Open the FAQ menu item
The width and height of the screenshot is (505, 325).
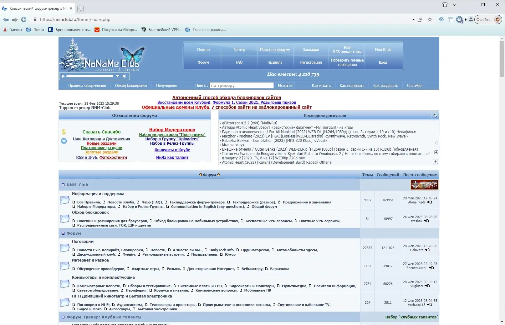239,62
